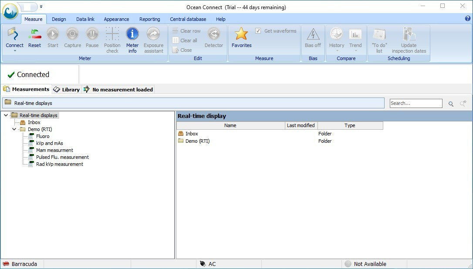The height and width of the screenshot is (269, 473).
Task: Select Rad kVp measurement template
Action: [x=59, y=164]
